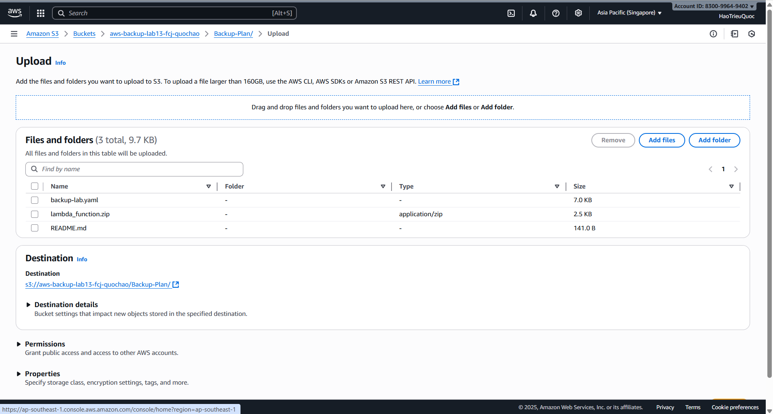Open the notifications bell

(533, 13)
